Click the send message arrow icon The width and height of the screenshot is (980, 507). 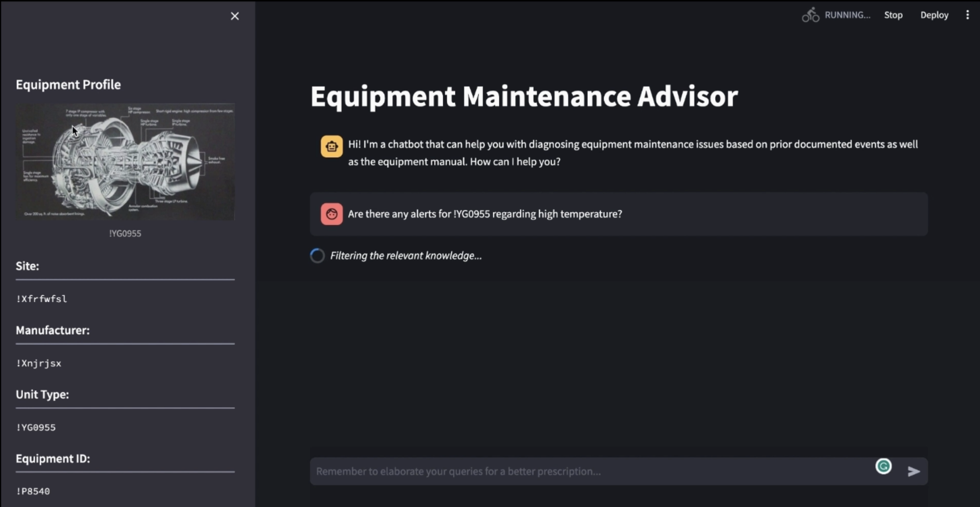coord(913,471)
